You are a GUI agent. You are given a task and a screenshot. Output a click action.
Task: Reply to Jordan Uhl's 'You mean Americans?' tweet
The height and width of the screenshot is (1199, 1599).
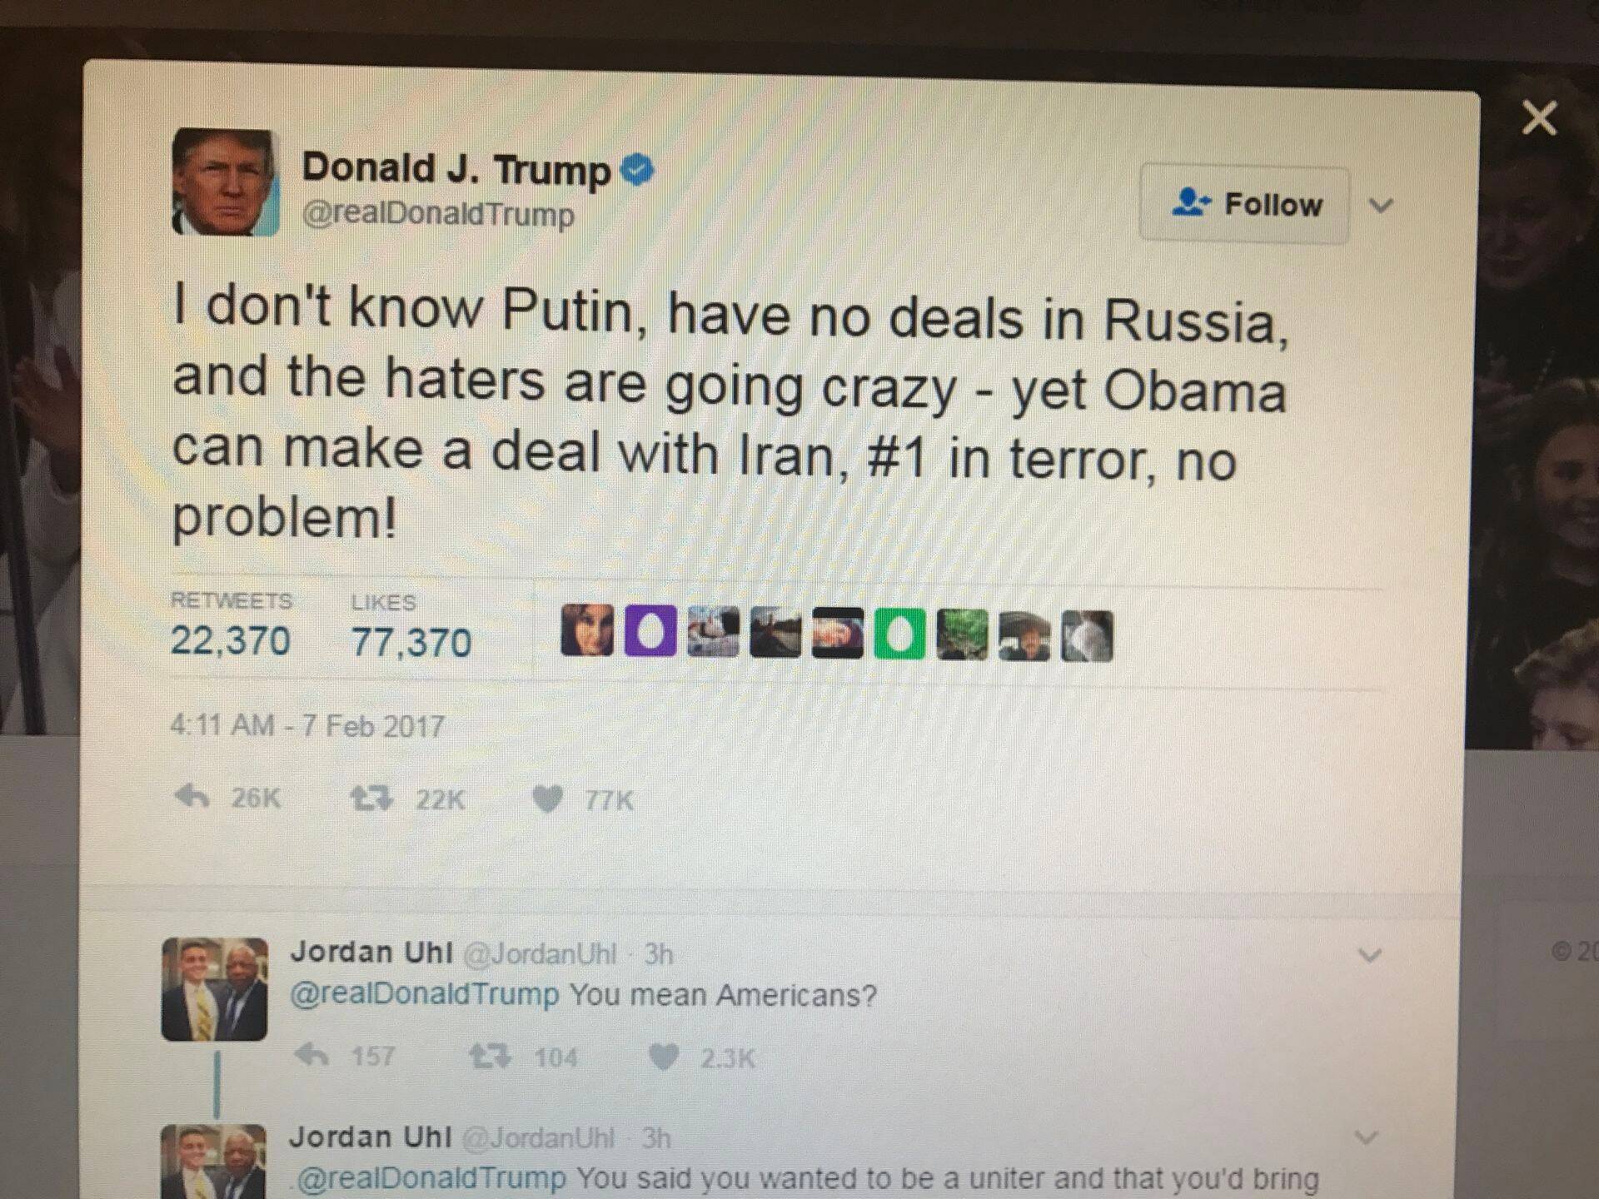[312, 1056]
